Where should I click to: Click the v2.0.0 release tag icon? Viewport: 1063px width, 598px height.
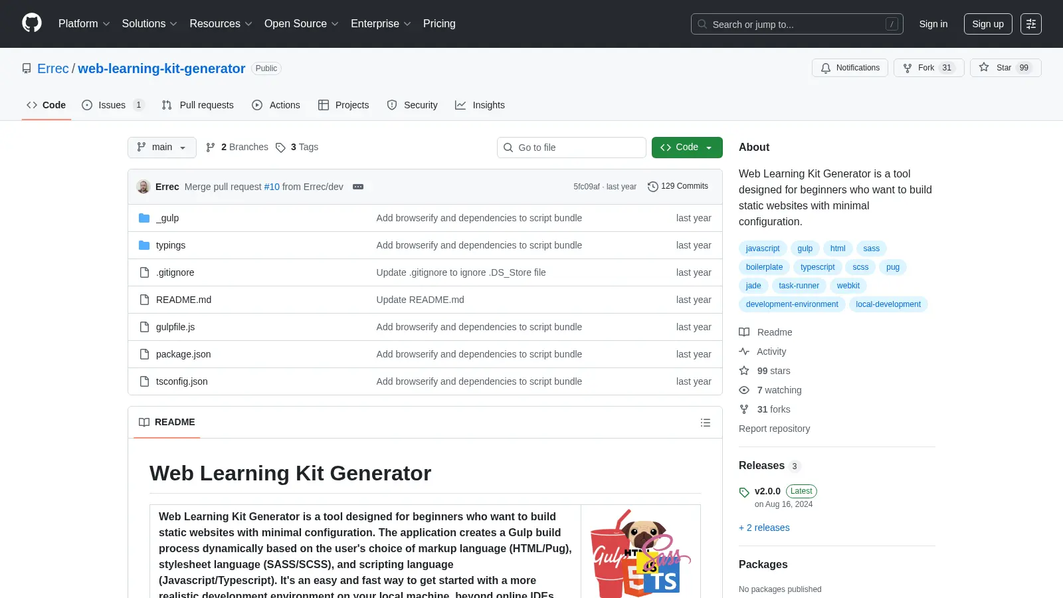pos(744,492)
